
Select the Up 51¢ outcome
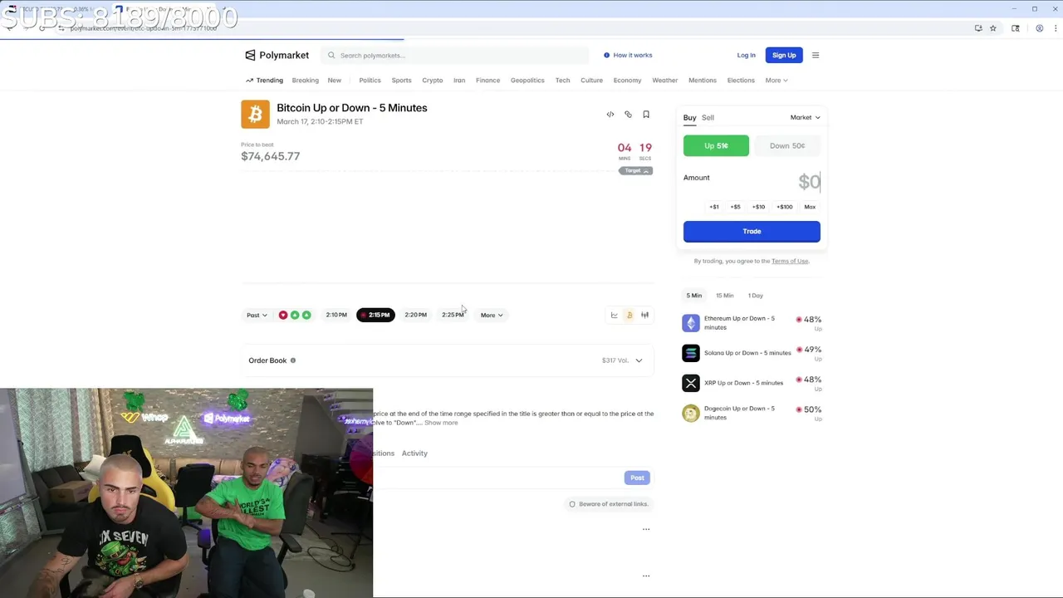click(716, 145)
